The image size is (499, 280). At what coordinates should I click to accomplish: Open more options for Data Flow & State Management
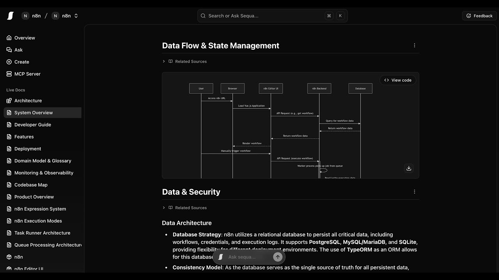click(414, 45)
